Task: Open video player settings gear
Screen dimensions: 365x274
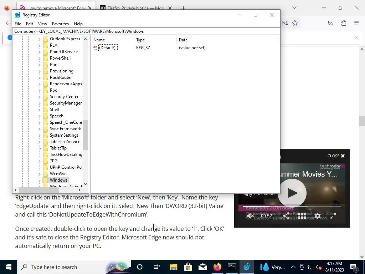Action: (x=318, y=216)
